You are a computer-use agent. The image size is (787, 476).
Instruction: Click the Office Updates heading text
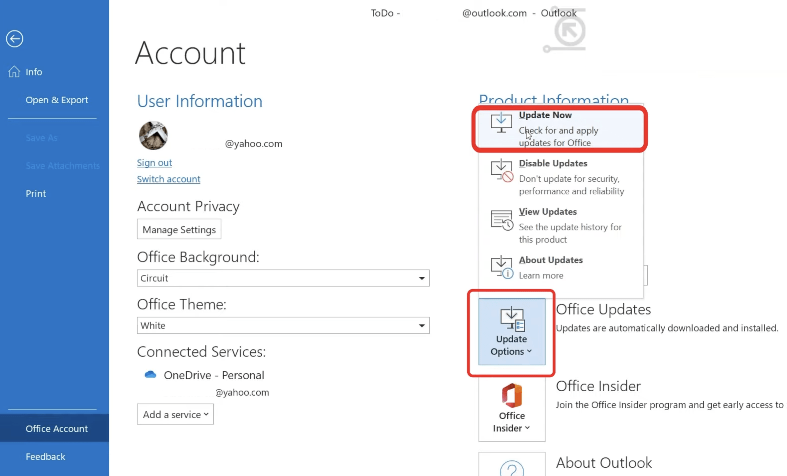(603, 309)
